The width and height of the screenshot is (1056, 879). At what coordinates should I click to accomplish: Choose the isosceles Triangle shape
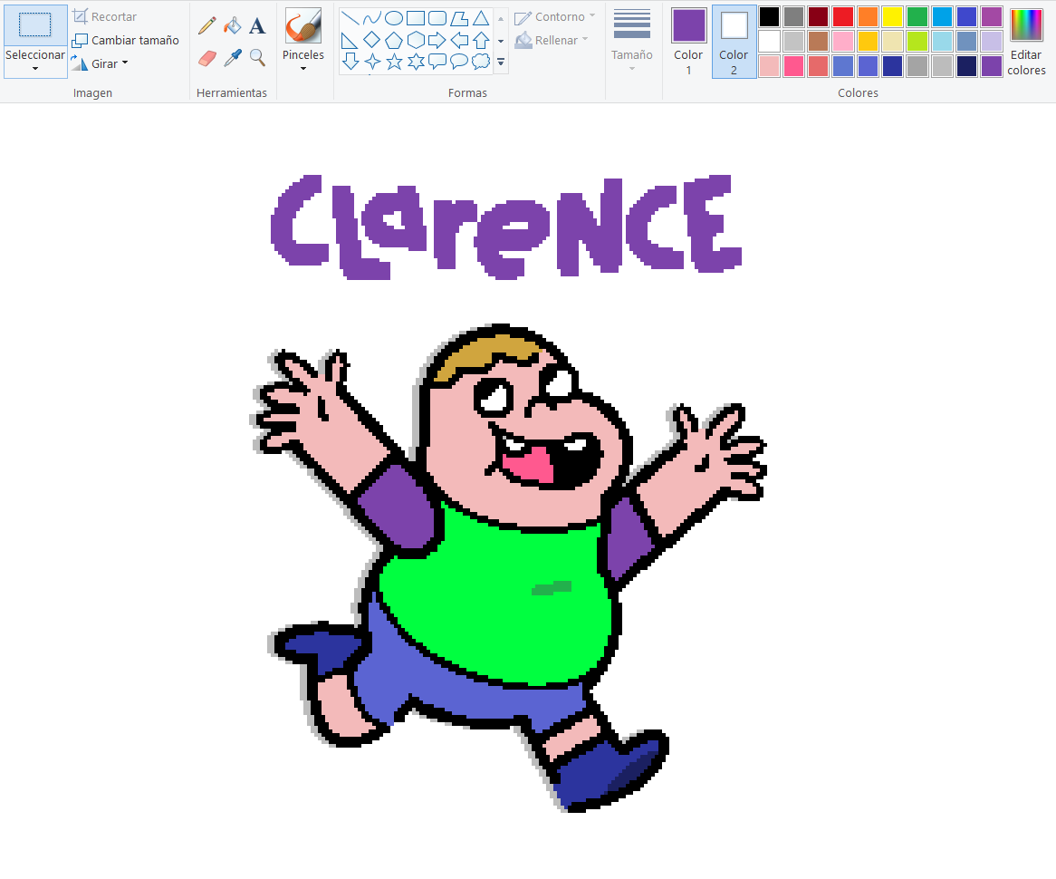(x=481, y=18)
